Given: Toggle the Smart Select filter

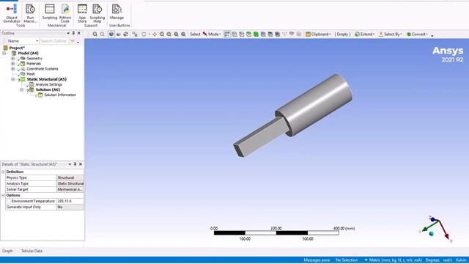Looking at the screenshot, I should [x=227, y=34].
